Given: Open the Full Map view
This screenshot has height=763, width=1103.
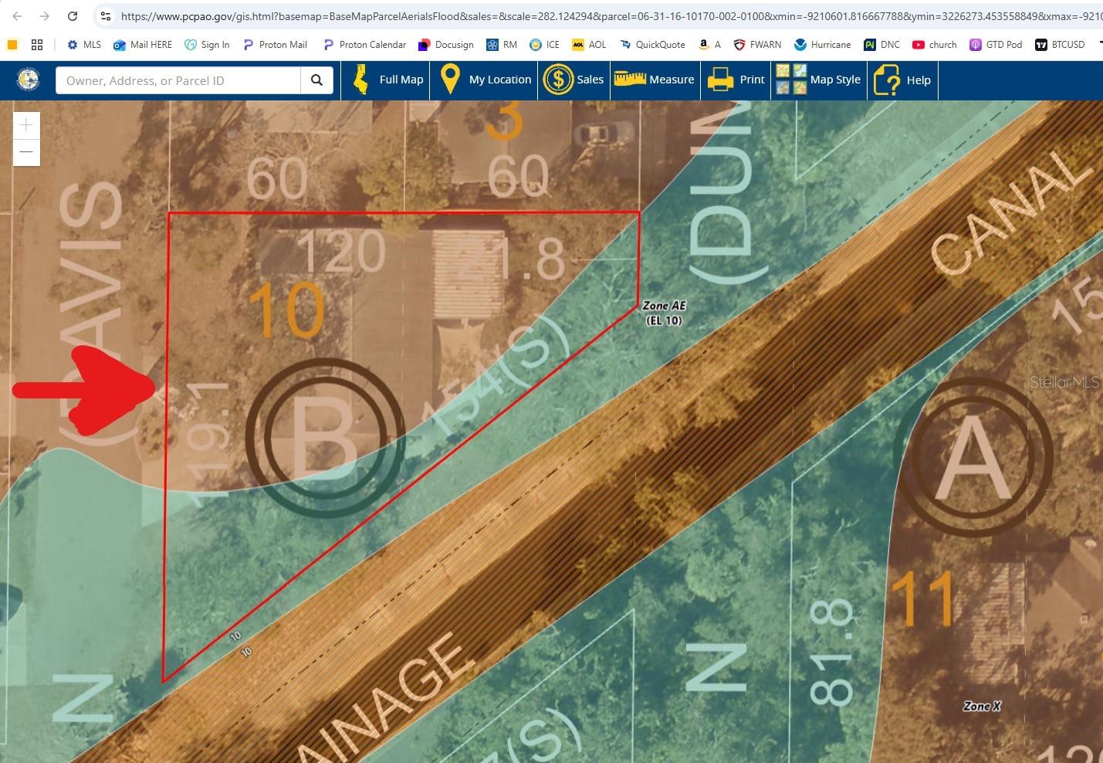Looking at the screenshot, I should (x=386, y=80).
